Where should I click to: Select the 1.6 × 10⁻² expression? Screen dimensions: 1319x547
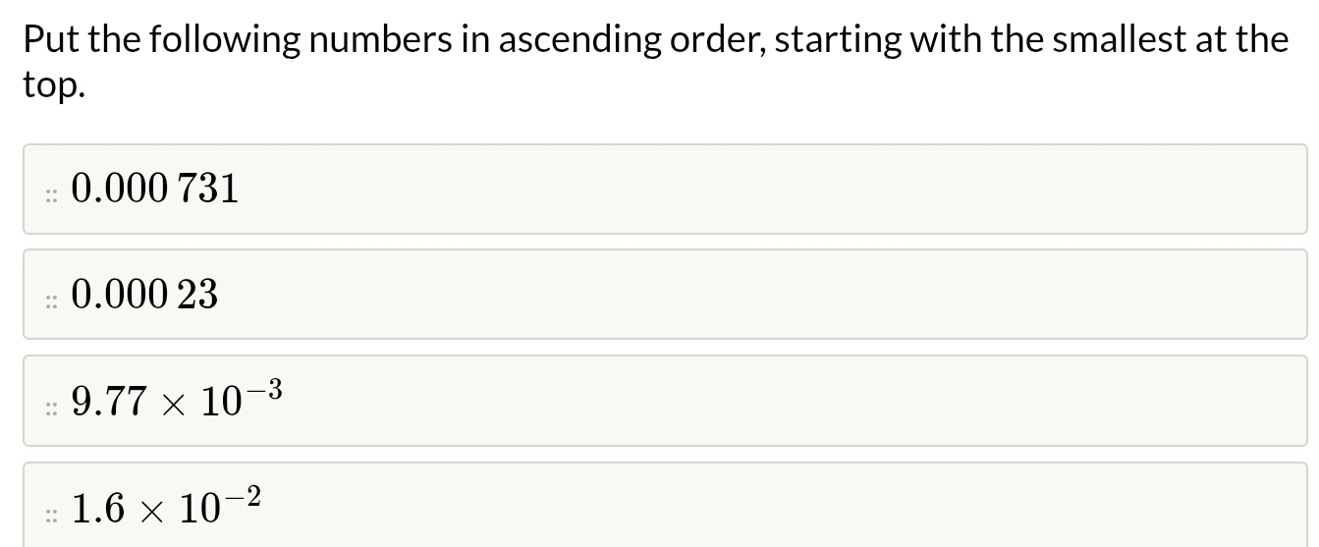click(167, 505)
